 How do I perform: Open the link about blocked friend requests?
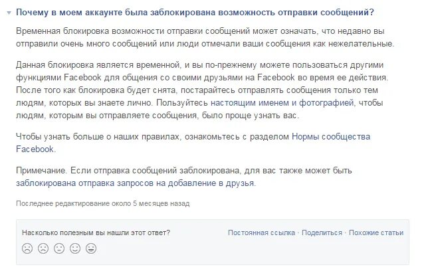point(136,183)
